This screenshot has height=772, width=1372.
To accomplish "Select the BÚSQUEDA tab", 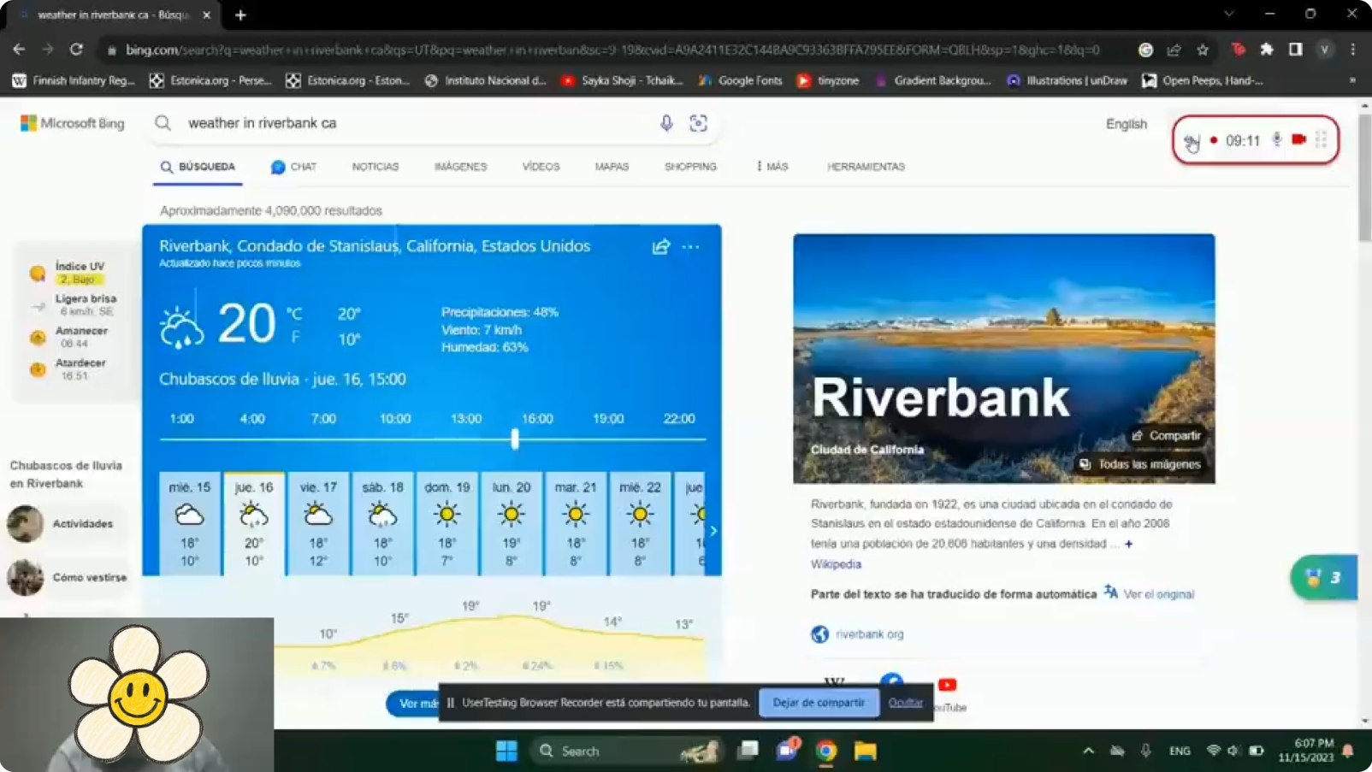I will coord(198,167).
